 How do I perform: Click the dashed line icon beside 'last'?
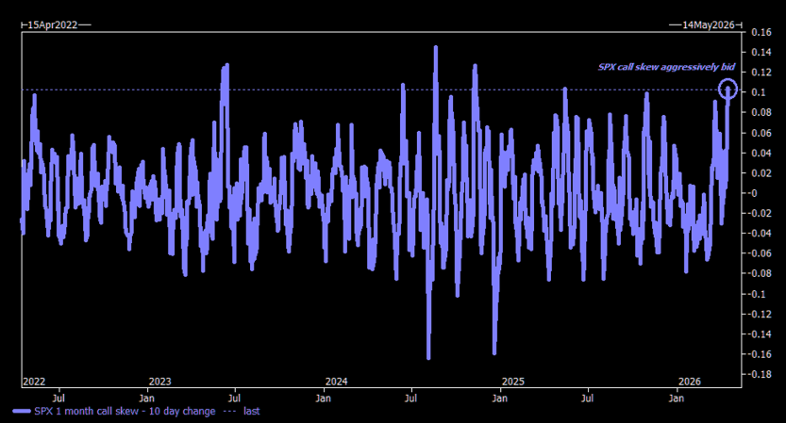pos(230,411)
